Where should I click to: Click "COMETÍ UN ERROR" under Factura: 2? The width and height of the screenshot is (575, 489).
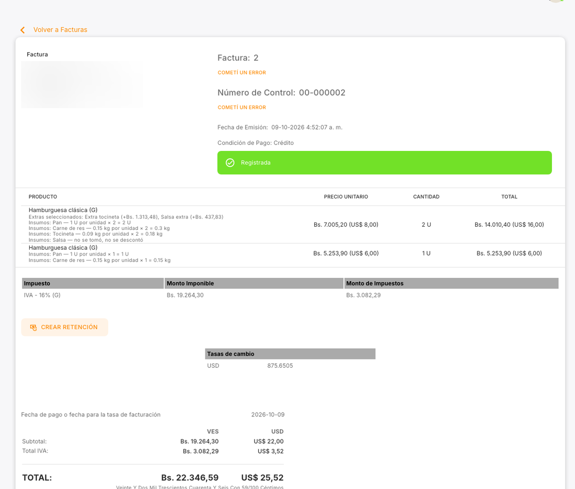(x=241, y=73)
